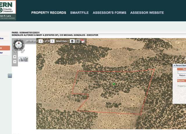Click the 09/29/2022 image date label
This screenshot has width=186, height=134.
coord(32,41)
